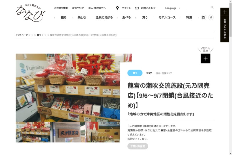Viewport: 232px width, 155px height.
Task: Add this spot to favorites with the black plus button
Action: click(205, 58)
